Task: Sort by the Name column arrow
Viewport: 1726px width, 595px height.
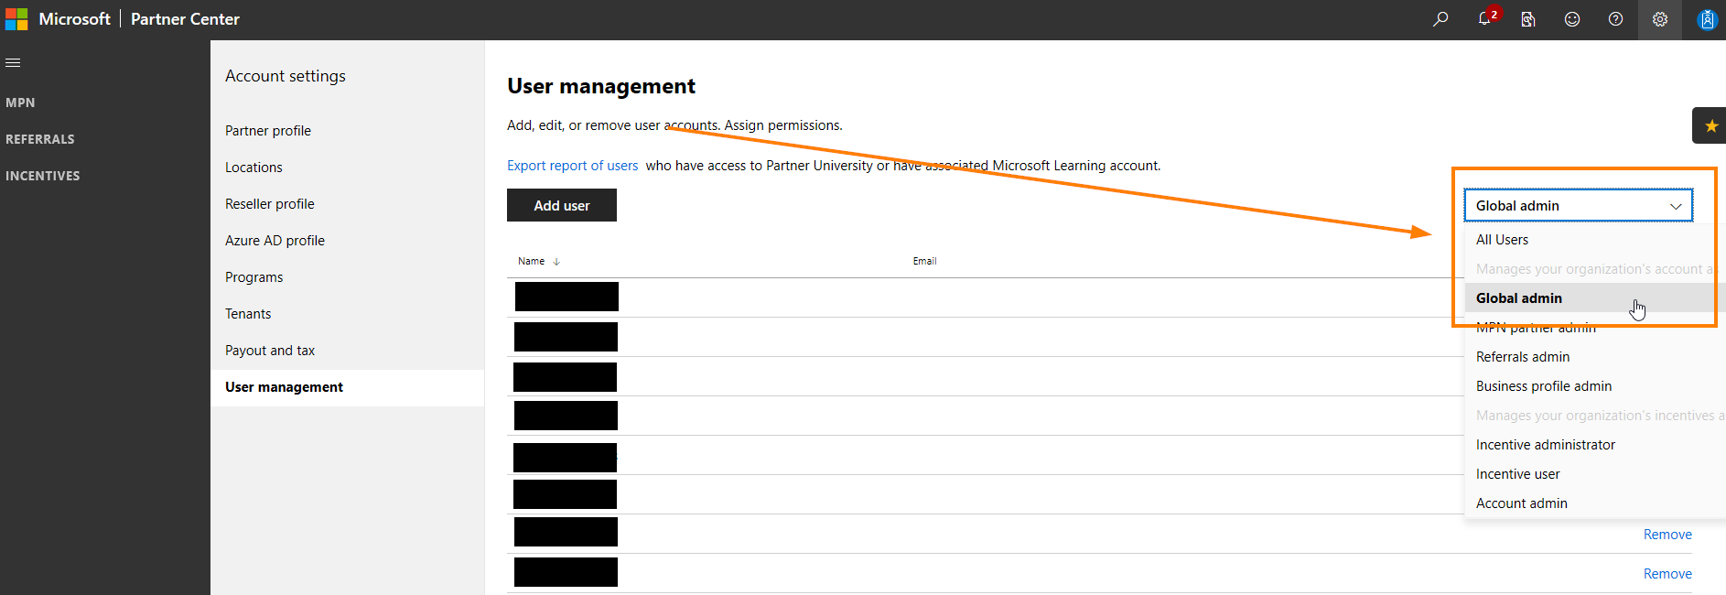Action: (556, 262)
